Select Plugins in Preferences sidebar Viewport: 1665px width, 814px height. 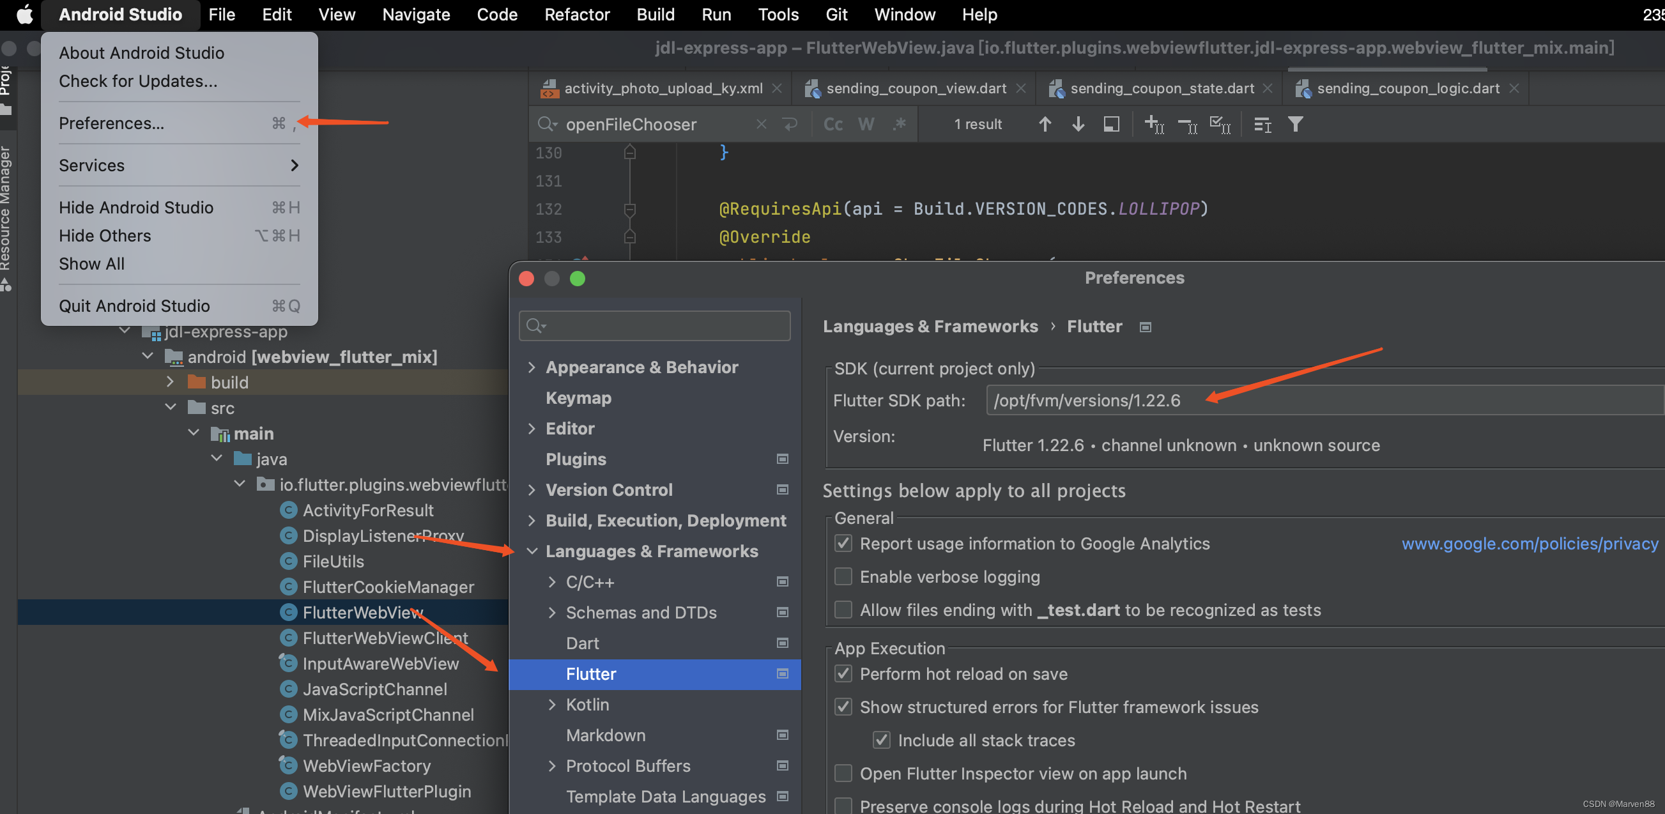click(575, 459)
